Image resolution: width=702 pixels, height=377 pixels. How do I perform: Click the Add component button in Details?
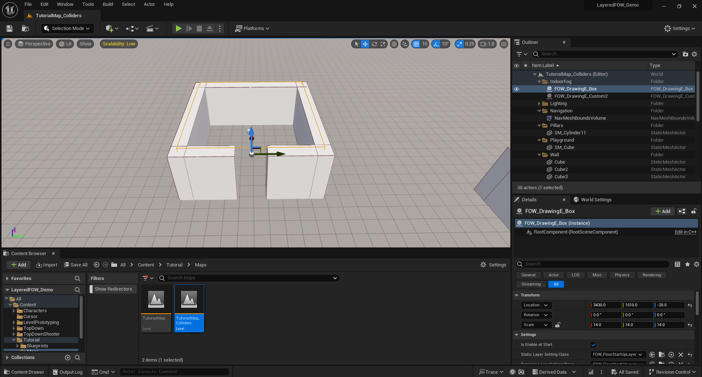tap(662, 211)
